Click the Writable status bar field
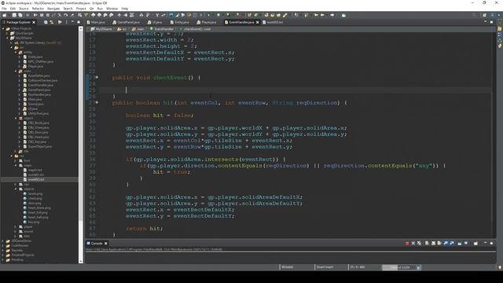Viewport: 503px width, 283px height. (x=296, y=267)
